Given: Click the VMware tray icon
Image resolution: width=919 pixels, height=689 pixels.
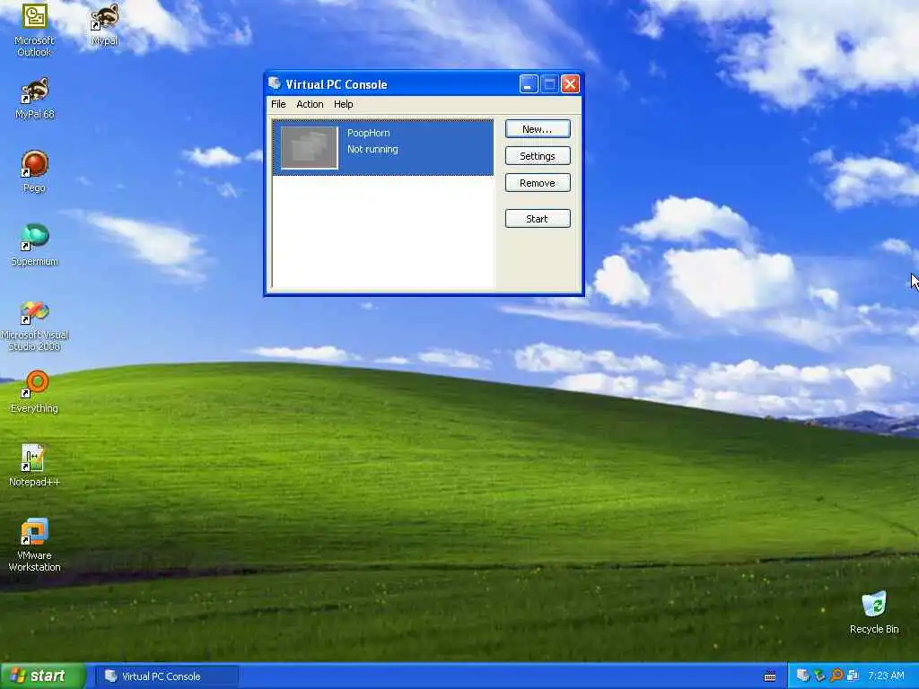Looking at the screenshot, I should click(853, 676).
